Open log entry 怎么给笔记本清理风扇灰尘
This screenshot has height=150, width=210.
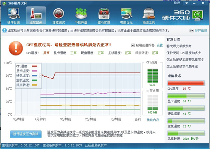click(x=185, y=60)
